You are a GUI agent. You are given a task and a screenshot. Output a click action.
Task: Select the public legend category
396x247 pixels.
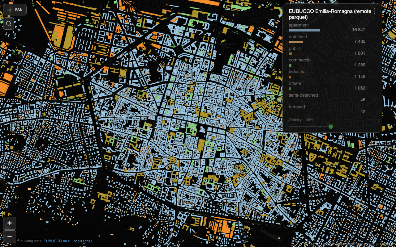[x=295, y=48]
